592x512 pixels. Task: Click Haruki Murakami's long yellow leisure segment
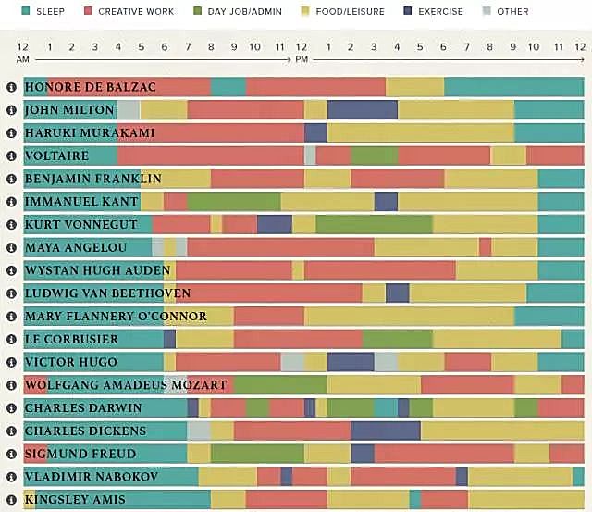(x=421, y=133)
